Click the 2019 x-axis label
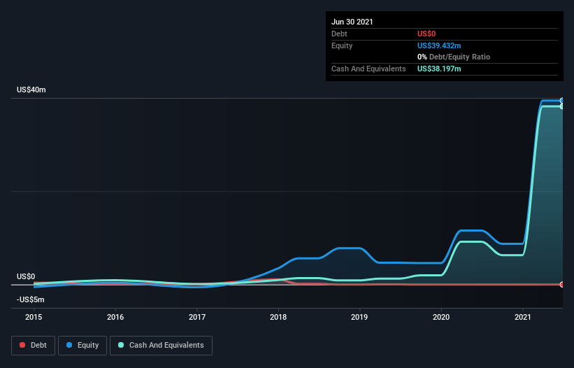 point(359,317)
